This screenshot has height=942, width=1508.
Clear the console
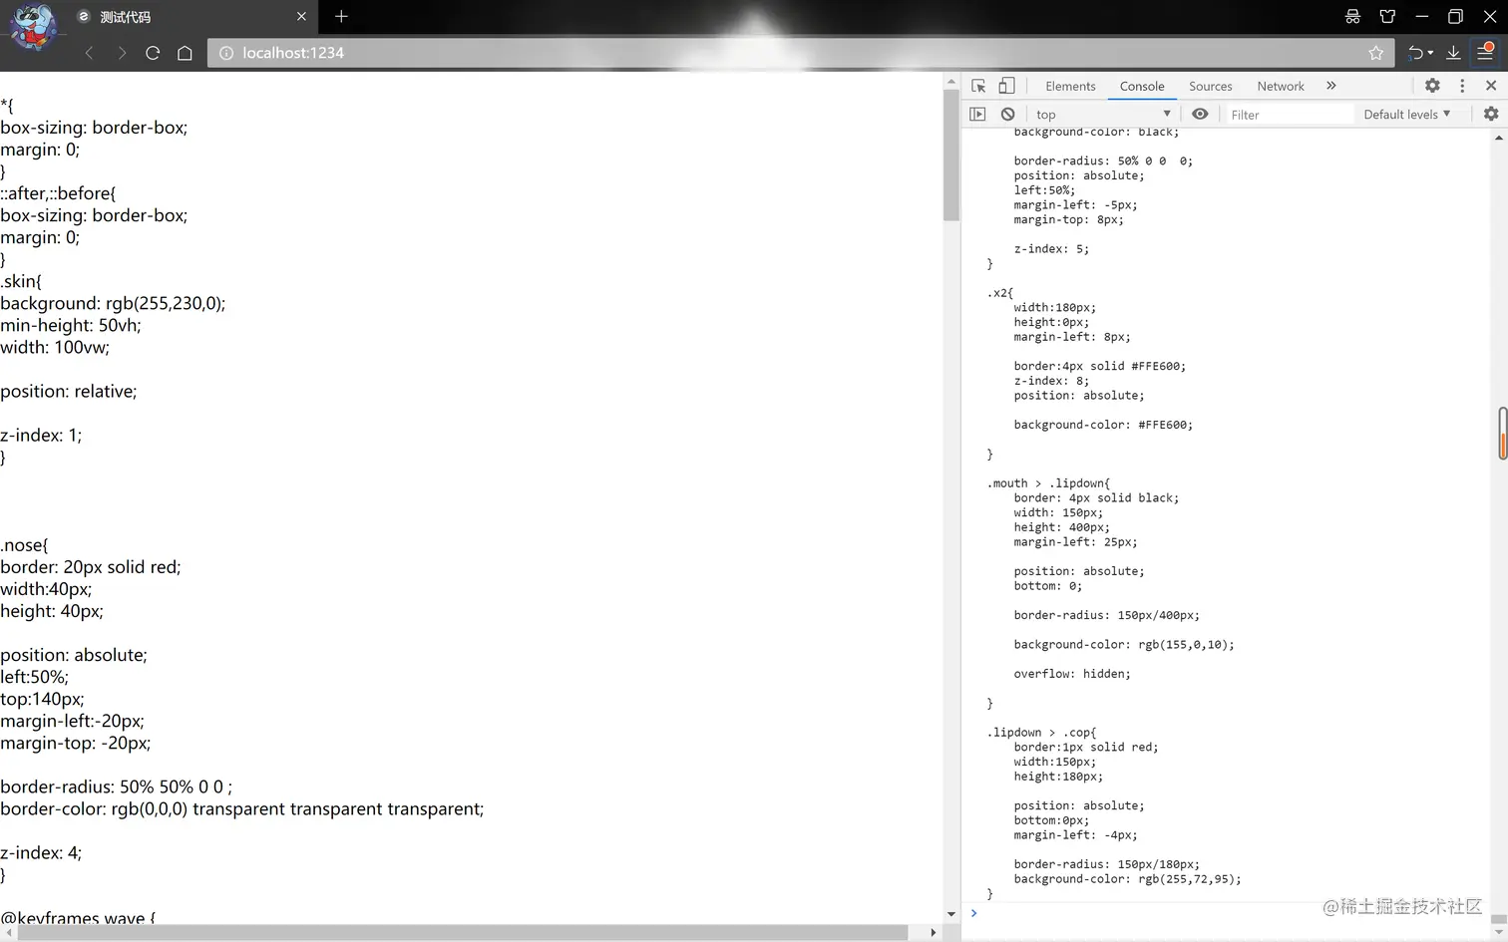click(x=1007, y=114)
